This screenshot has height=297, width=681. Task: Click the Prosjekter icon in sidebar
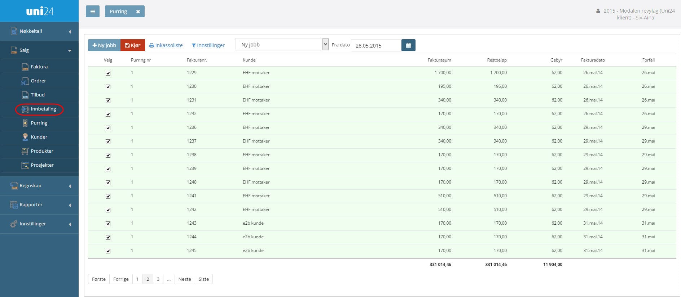click(25, 165)
